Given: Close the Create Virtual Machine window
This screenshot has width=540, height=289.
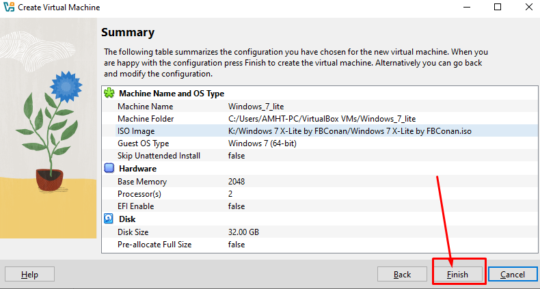Looking at the screenshot, I should 523,8.
